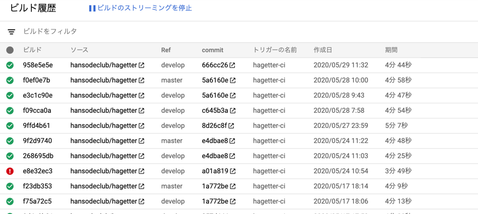Click success status icon for build 268695db
The width and height of the screenshot is (478, 214).
click(10, 156)
